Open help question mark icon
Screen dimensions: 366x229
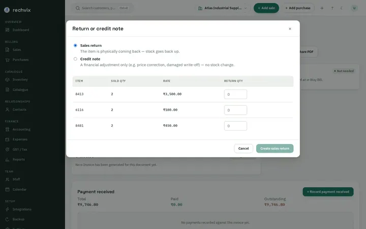[x=332, y=8]
